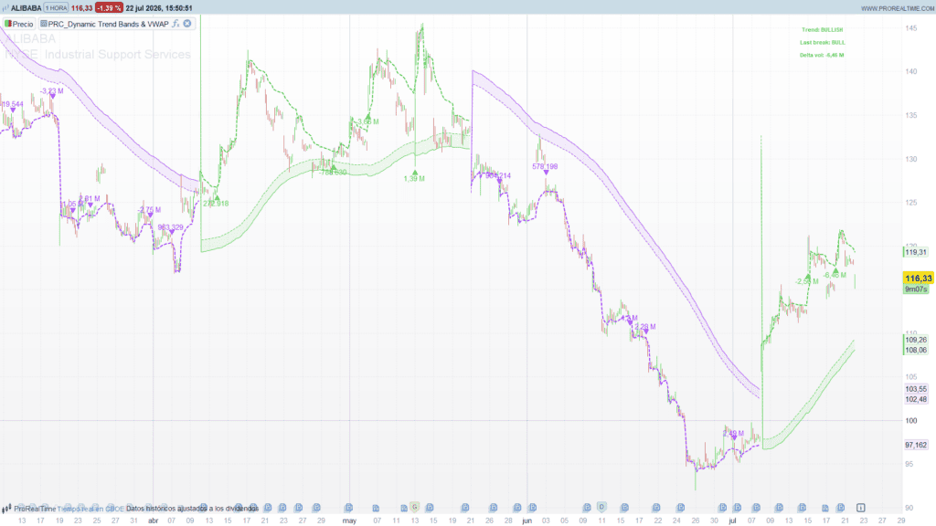Click the 'jul' month label on time axis

[732, 521]
